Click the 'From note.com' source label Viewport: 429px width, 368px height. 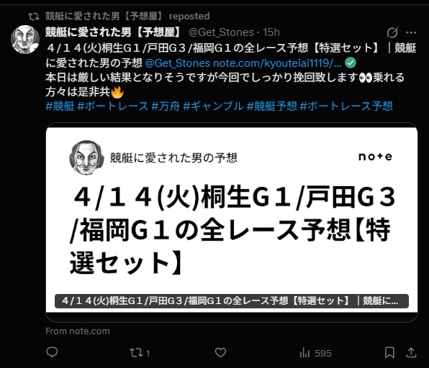(x=78, y=331)
